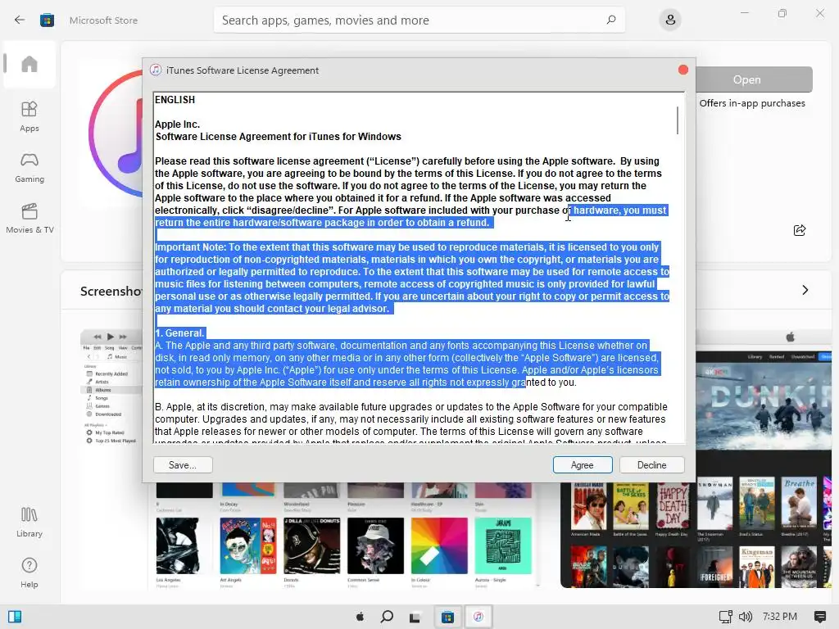Click the 'ENGLISH' heading in license text
Screen dimensions: 839x629
tap(175, 100)
